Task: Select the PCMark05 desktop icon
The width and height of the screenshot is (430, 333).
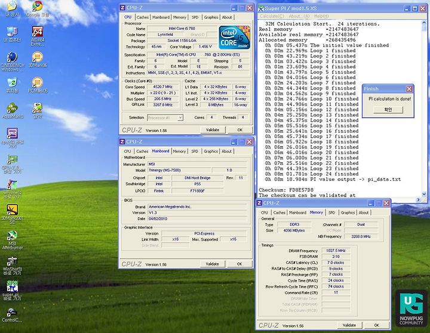Action: 38,85
